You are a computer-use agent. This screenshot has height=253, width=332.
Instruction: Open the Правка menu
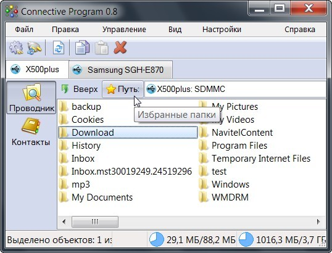click(65, 30)
